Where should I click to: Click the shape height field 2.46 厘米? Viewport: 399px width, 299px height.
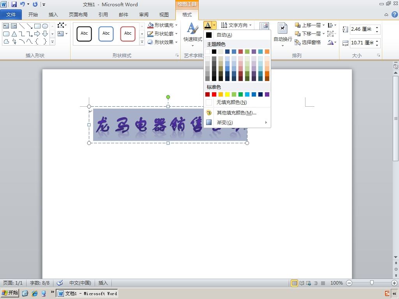(x=362, y=29)
